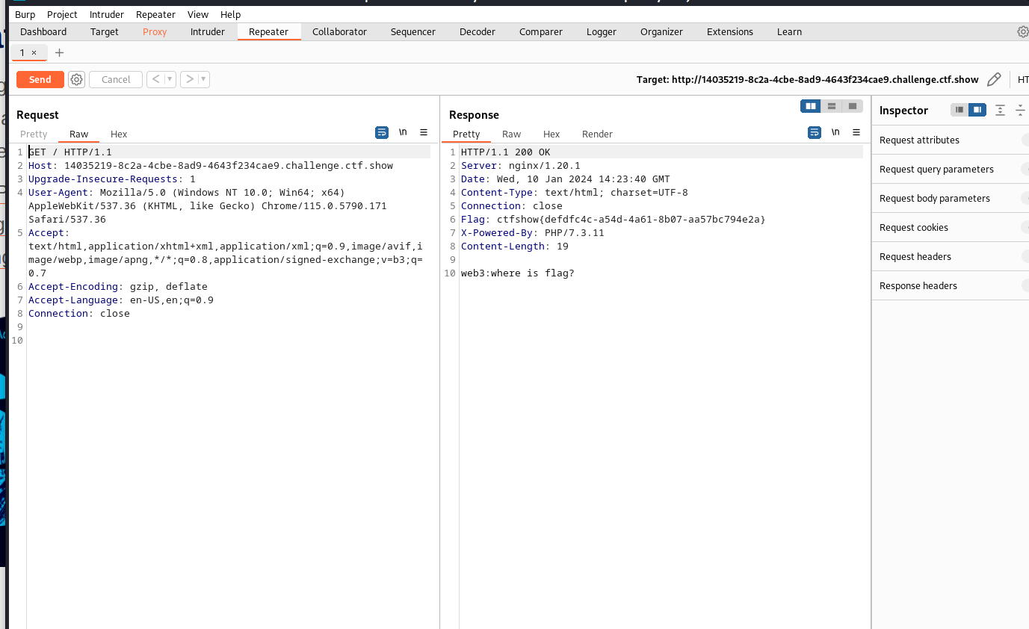The image size is (1029, 629).
Task: Click the Host header line in Request
Action: pos(211,165)
